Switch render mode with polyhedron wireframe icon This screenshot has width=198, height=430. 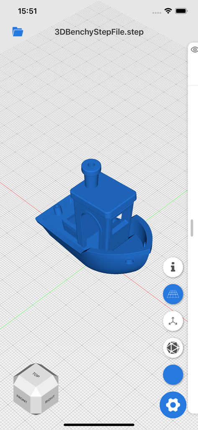[x=173, y=348]
